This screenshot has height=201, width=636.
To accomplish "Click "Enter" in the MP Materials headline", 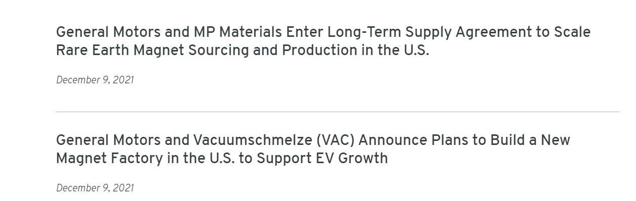I will coord(305,32).
